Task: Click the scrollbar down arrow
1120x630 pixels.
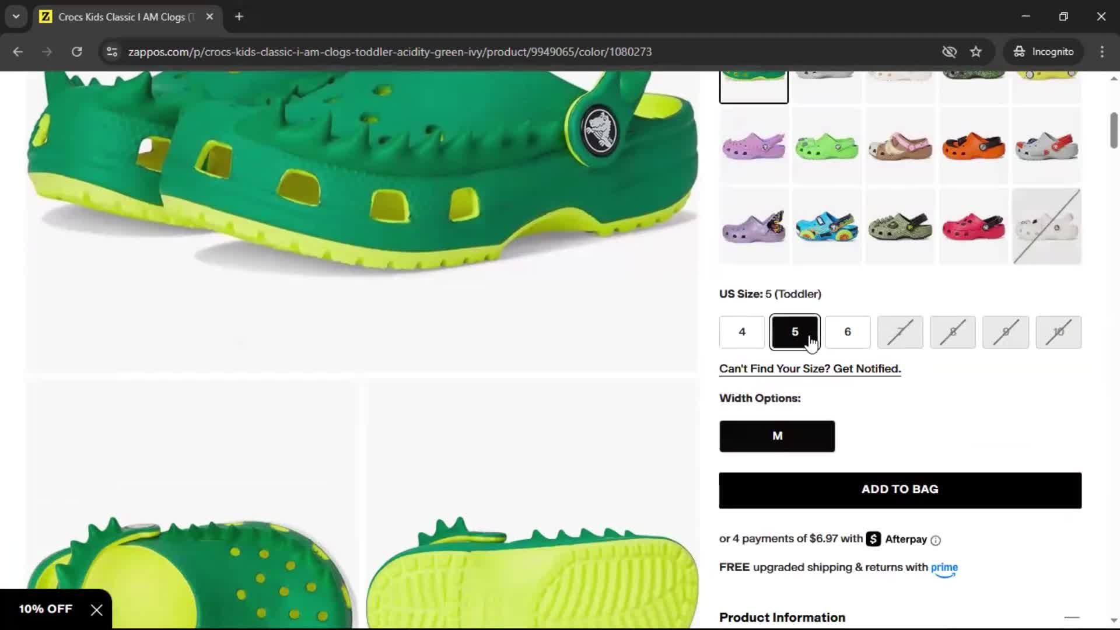Action: coord(1114,621)
